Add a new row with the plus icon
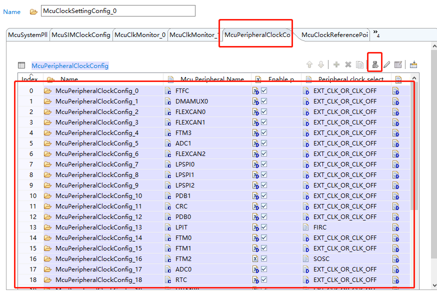437x291 pixels. 336,64
